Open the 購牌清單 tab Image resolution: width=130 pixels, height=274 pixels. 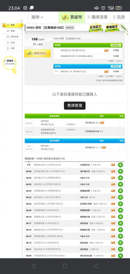[97, 17]
